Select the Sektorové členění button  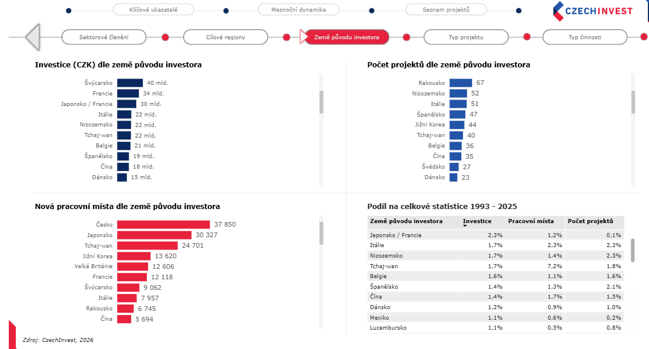point(104,37)
